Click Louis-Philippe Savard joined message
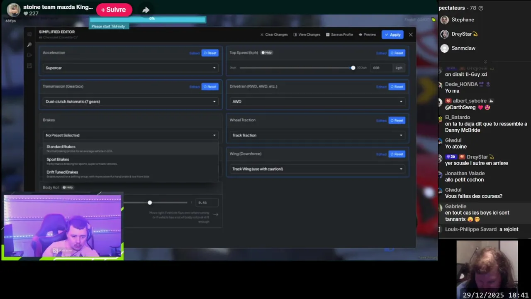Screen dimensions: 531x299 pos(482,229)
